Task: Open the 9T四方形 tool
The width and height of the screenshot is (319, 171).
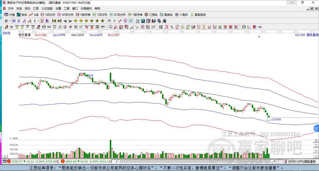Action: tap(117, 15)
